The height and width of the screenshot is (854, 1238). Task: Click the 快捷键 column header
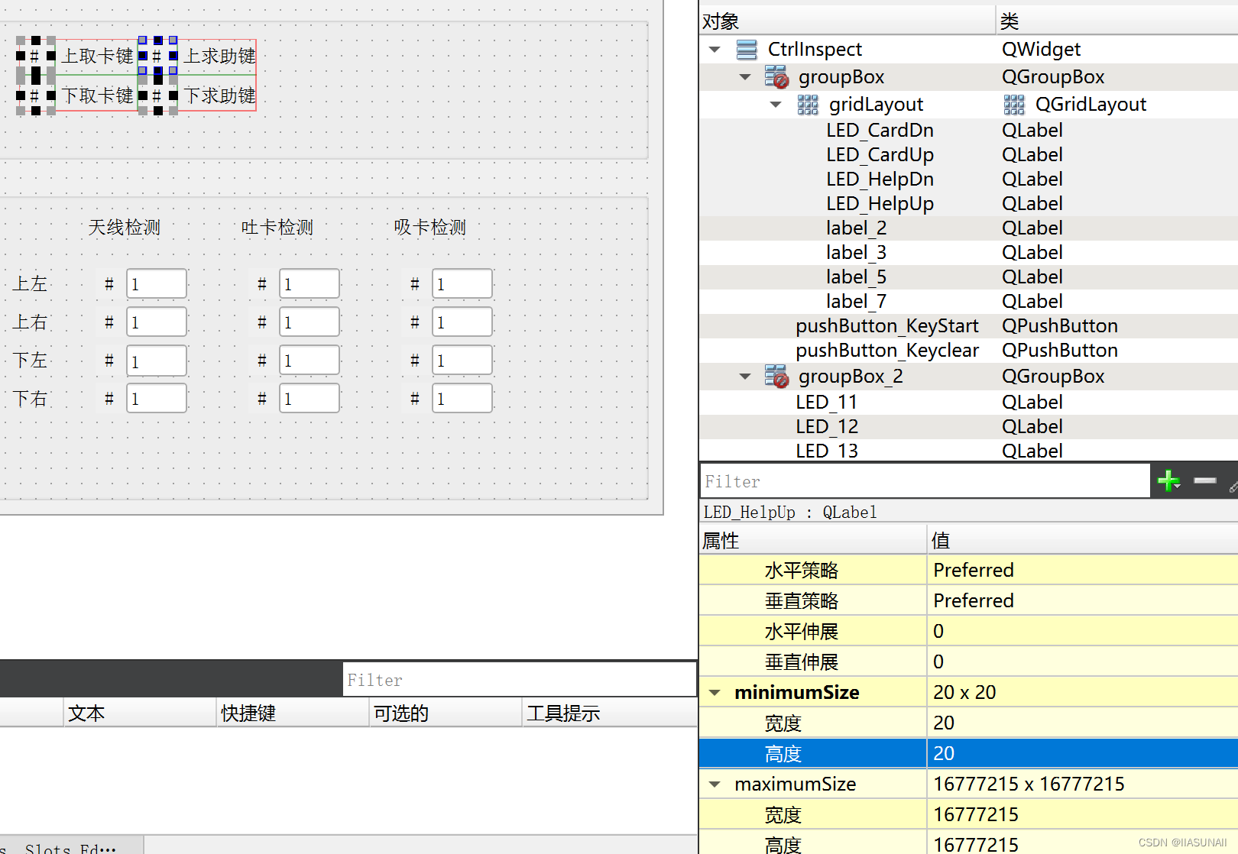293,713
